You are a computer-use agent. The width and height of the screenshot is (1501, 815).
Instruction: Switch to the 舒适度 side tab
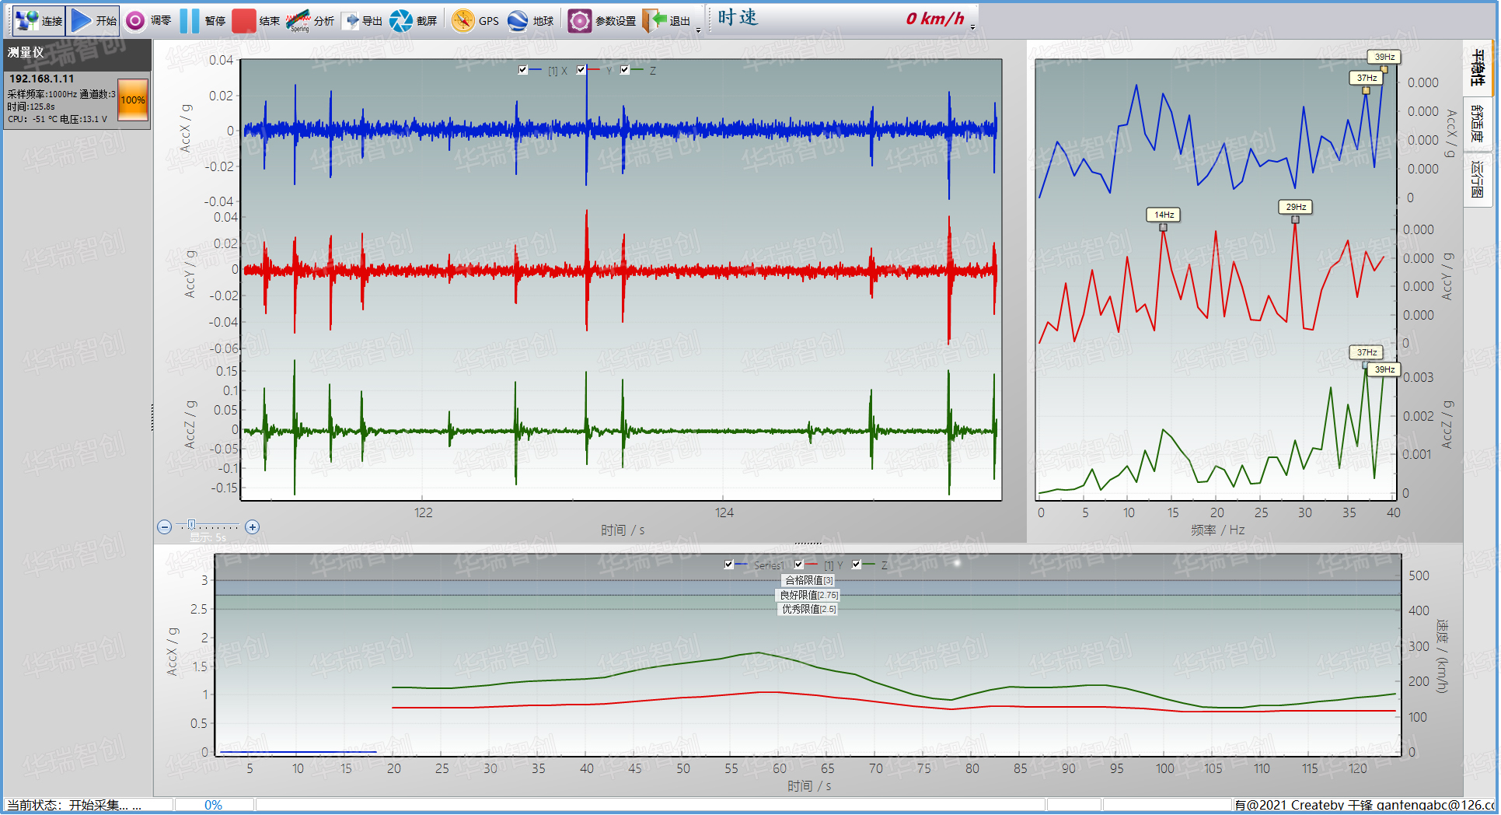[1478, 124]
